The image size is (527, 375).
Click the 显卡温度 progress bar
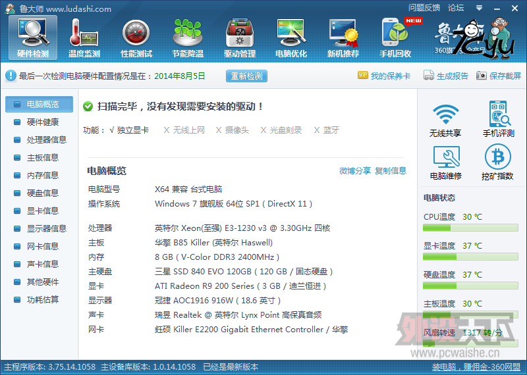click(470, 257)
